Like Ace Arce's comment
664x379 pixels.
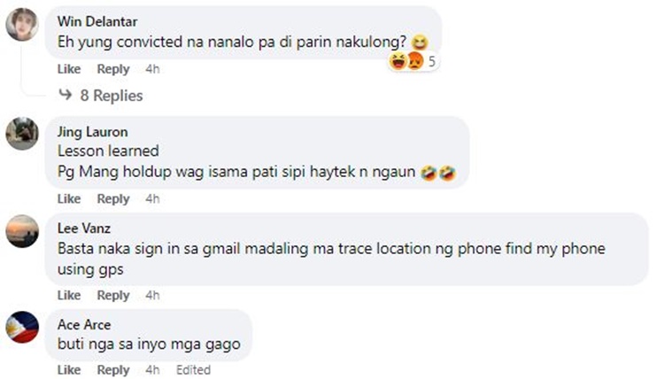tap(69, 369)
